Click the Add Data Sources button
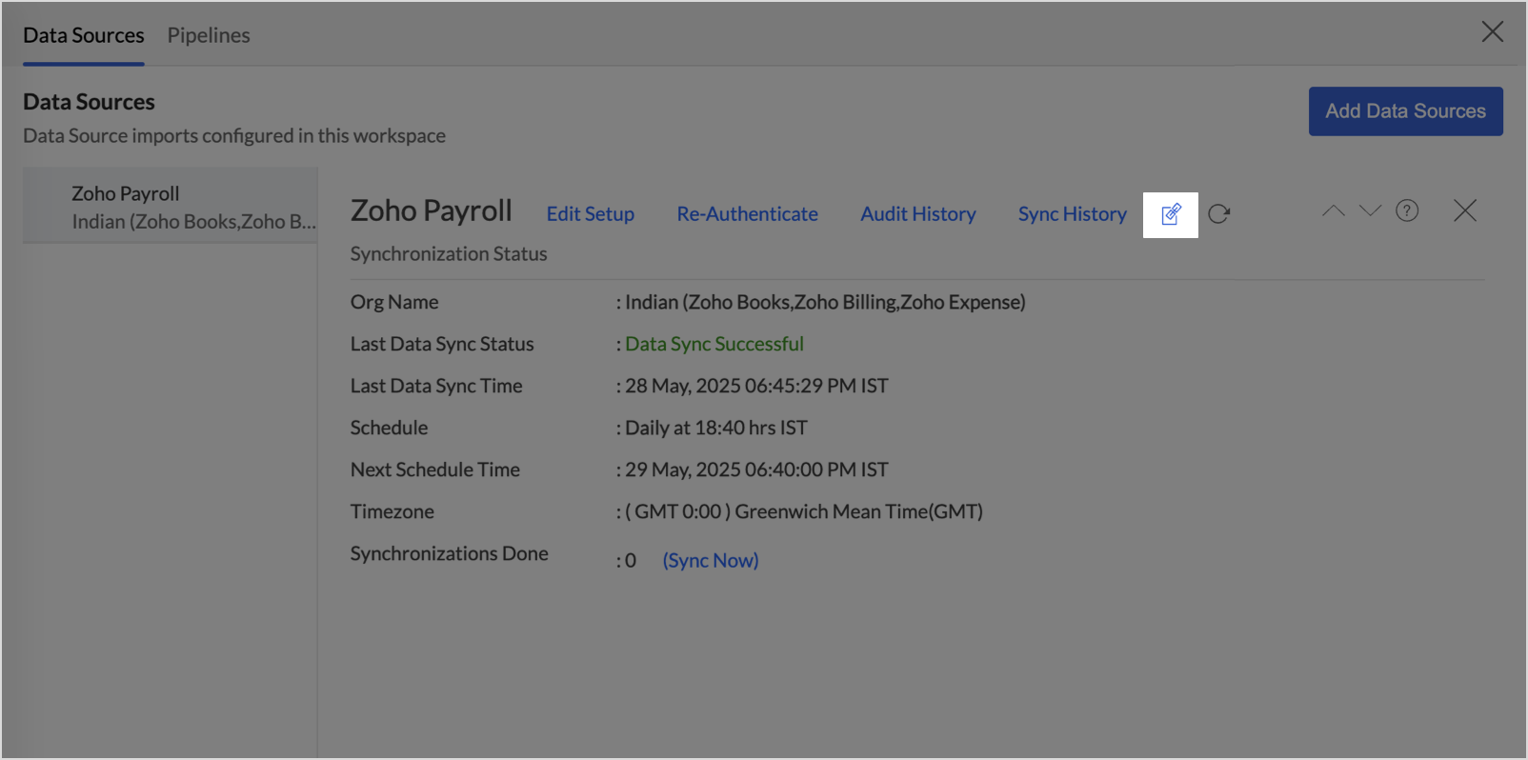 (x=1405, y=111)
